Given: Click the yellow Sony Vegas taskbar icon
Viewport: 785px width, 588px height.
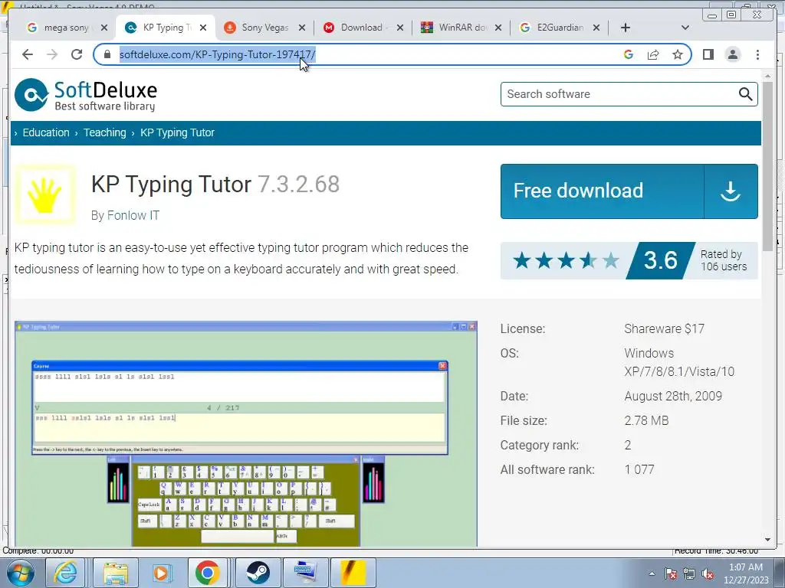Looking at the screenshot, I should click(x=353, y=573).
